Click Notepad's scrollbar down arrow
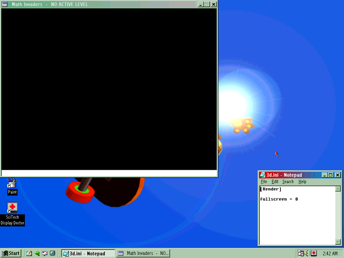 [x=338, y=241]
